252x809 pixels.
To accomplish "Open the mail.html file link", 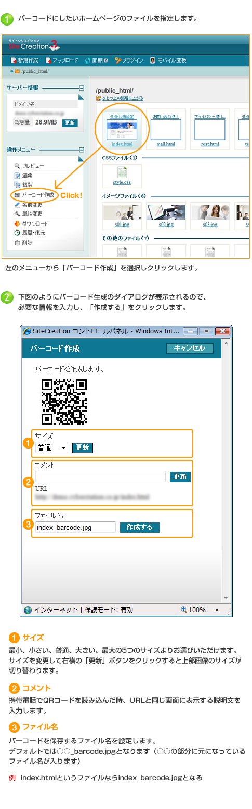I will point(166,144).
